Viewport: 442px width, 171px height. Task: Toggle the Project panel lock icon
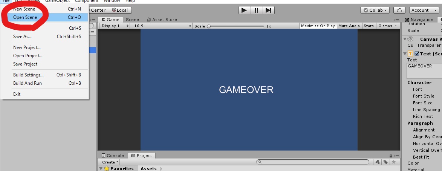pos(391,156)
